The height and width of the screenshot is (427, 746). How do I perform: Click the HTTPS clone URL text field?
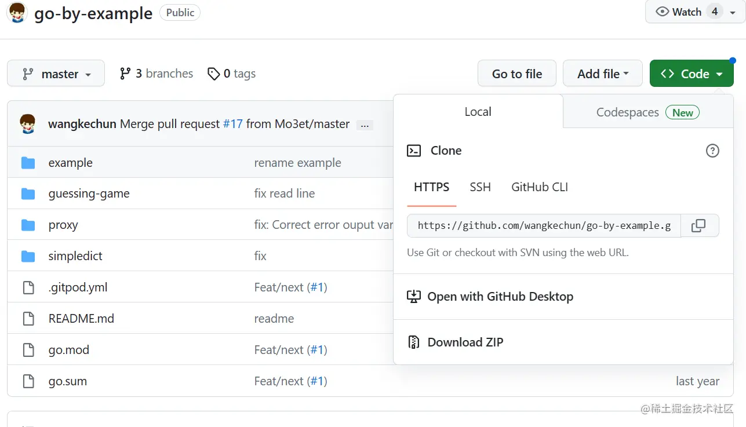click(544, 226)
